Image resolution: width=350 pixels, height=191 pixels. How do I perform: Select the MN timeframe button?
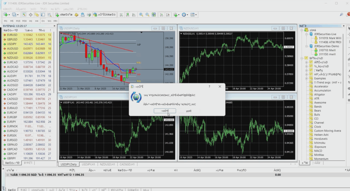[55, 21]
